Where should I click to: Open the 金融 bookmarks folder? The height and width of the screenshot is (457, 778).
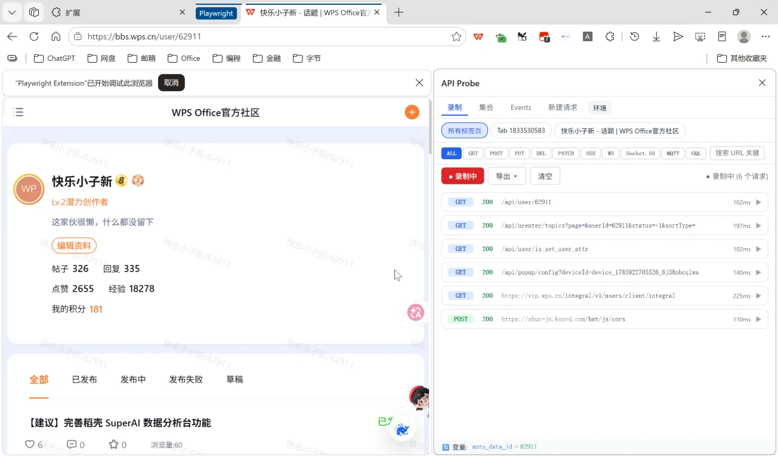[x=267, y=58]
